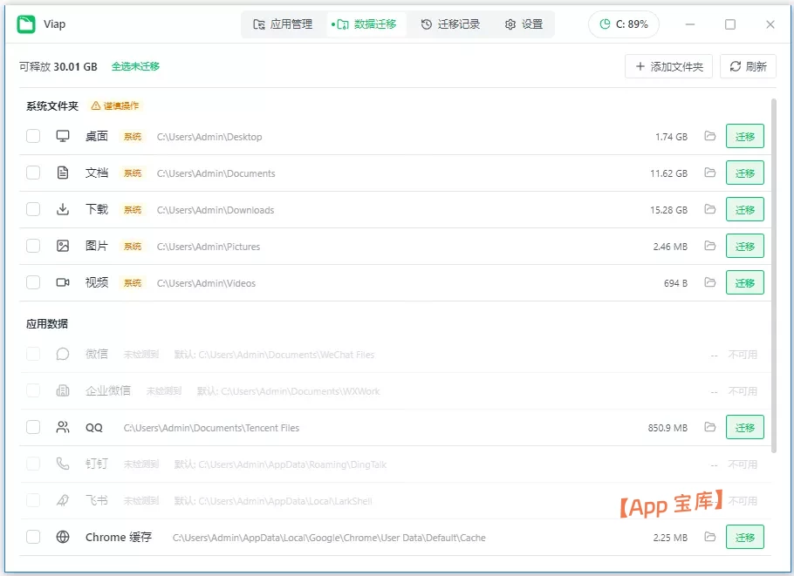Select the Chrome 缓存 checkbox
Screen dimensions: 794x576
[33, 537]
